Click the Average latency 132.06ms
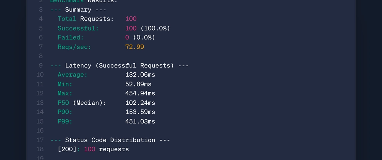 pyautogui.click(x=140, y=75)
